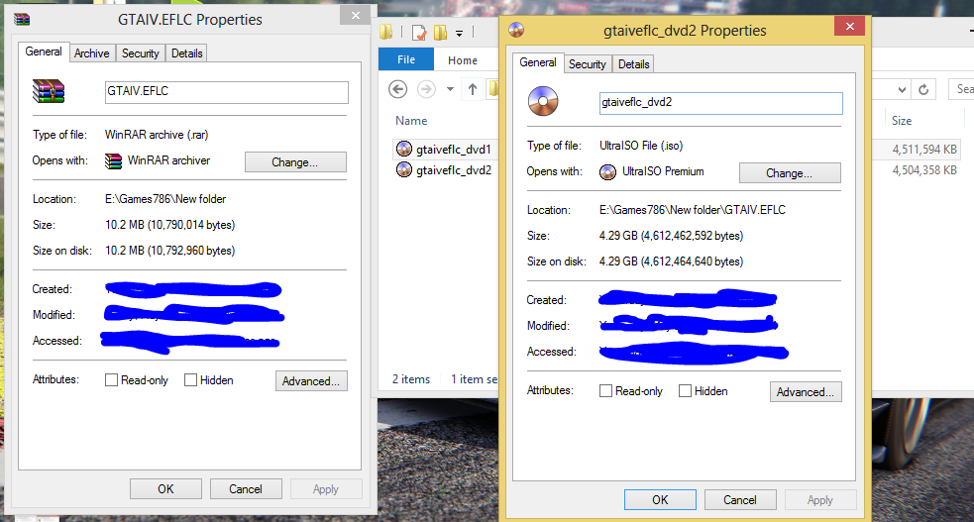This screenshot has width=974, height=522.
Task: Click Change button for UltraISO Premium
Action: coord(790,173)
